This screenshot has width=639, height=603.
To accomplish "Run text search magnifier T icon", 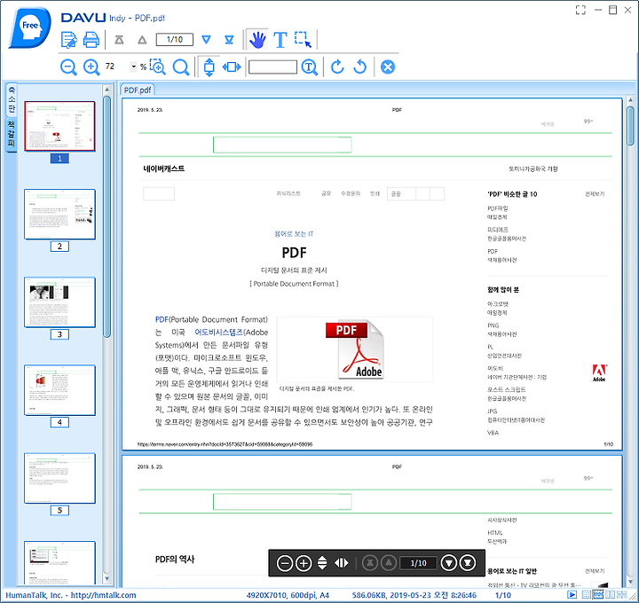I will pos(310,67).
